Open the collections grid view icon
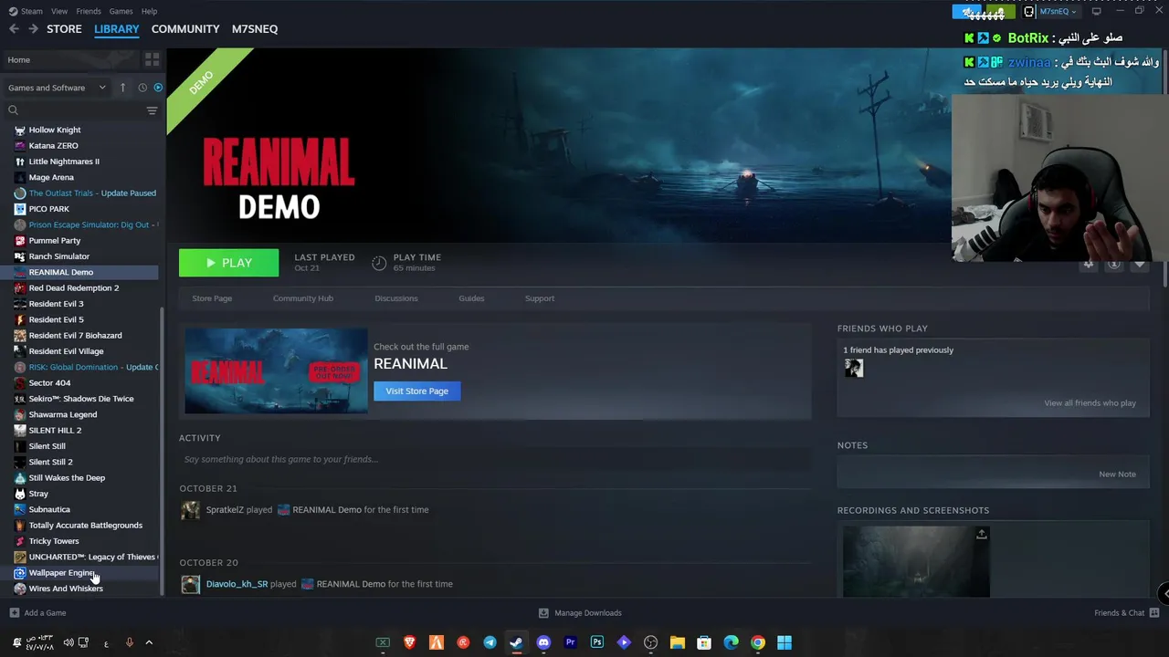 point(152,59)
